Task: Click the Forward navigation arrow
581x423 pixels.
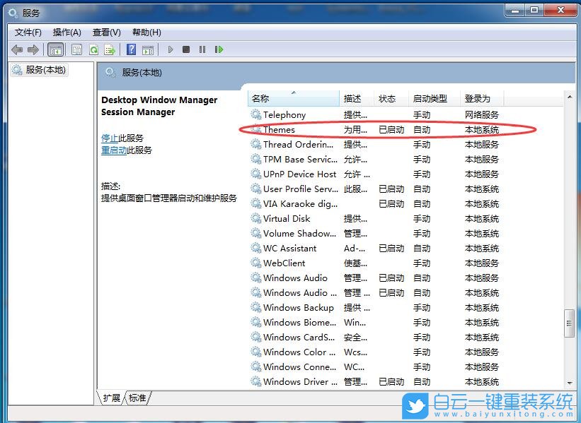Action: coord(33,49)
